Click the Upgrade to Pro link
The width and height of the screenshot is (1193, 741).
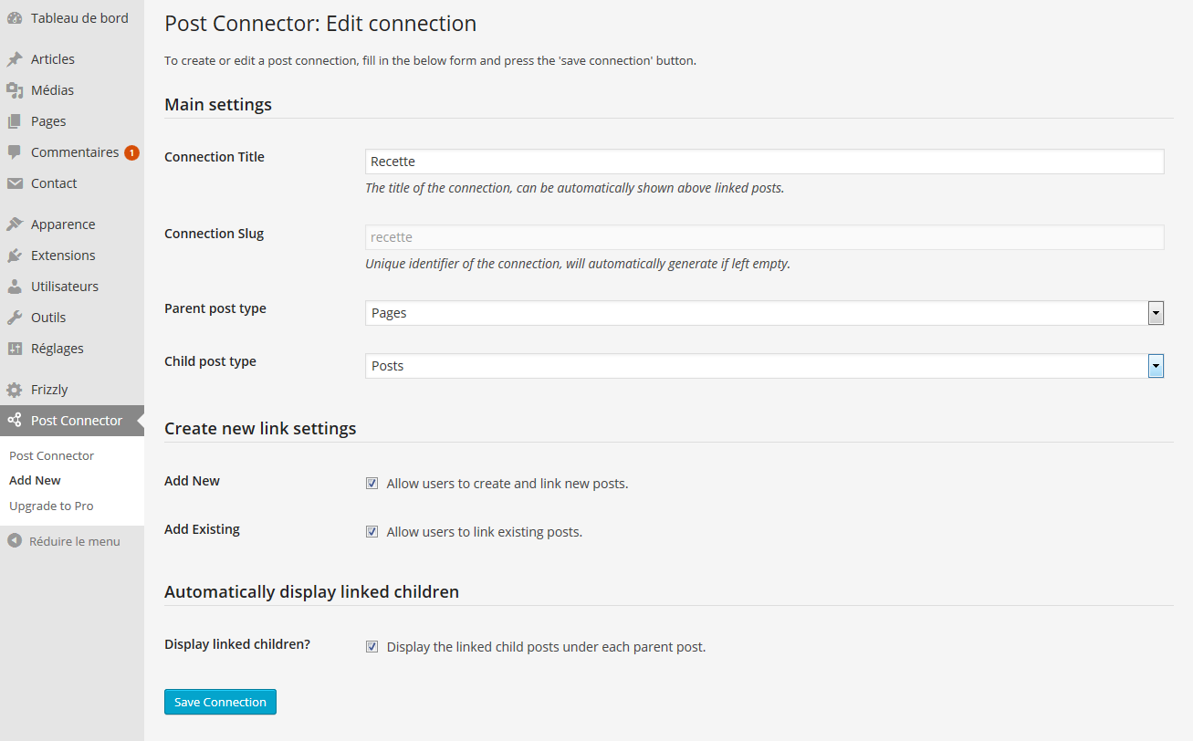tap(51, 506)
